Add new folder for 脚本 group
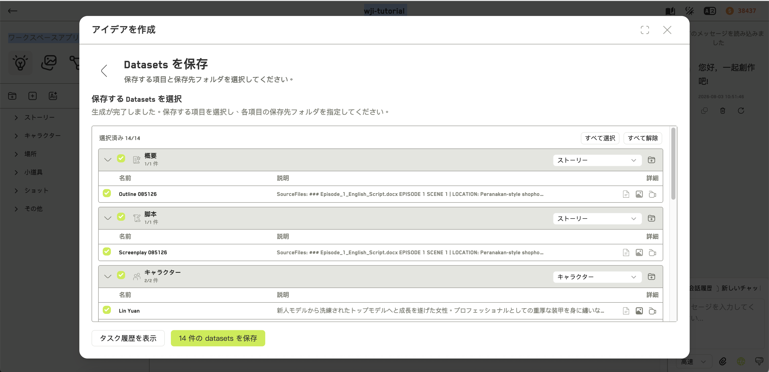The height and width of the screenshot is (372, 769). pyautogui.click(x=651, y=218)
